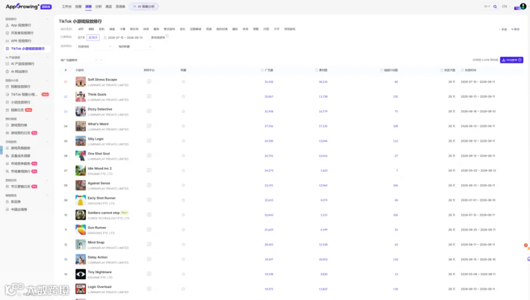530x300 pixels.
Task: Favorite What's Weird using its star
Action: coord(183,126)
